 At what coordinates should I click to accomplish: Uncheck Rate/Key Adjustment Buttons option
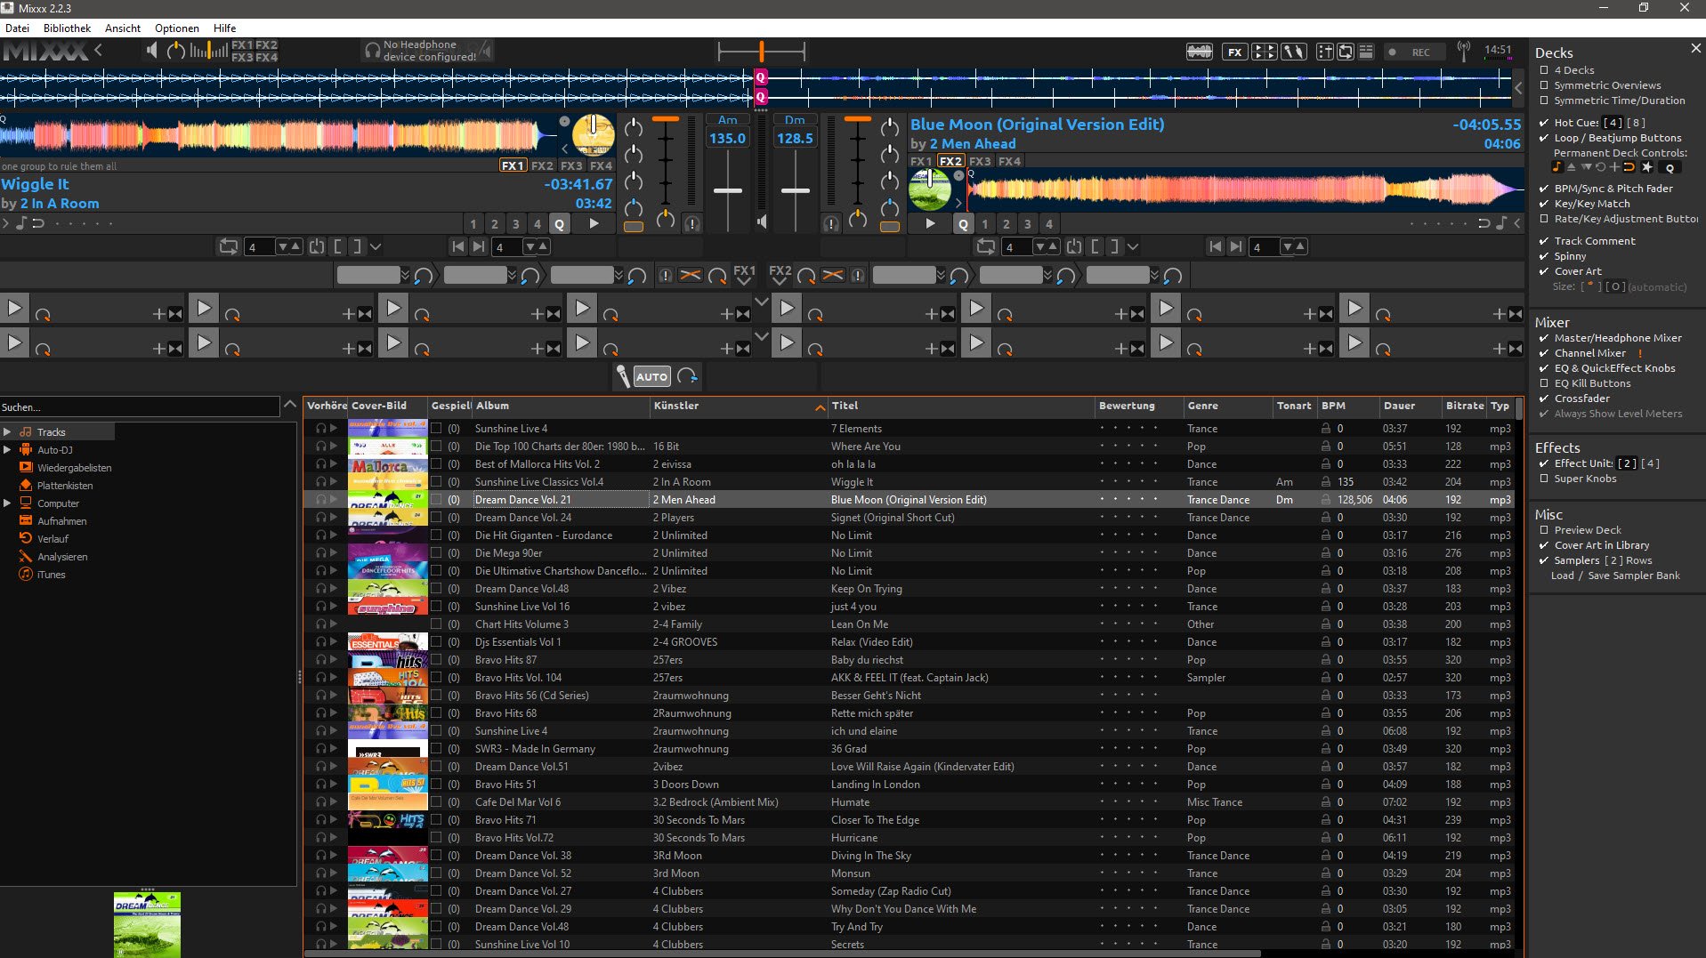pos(1546,219)
